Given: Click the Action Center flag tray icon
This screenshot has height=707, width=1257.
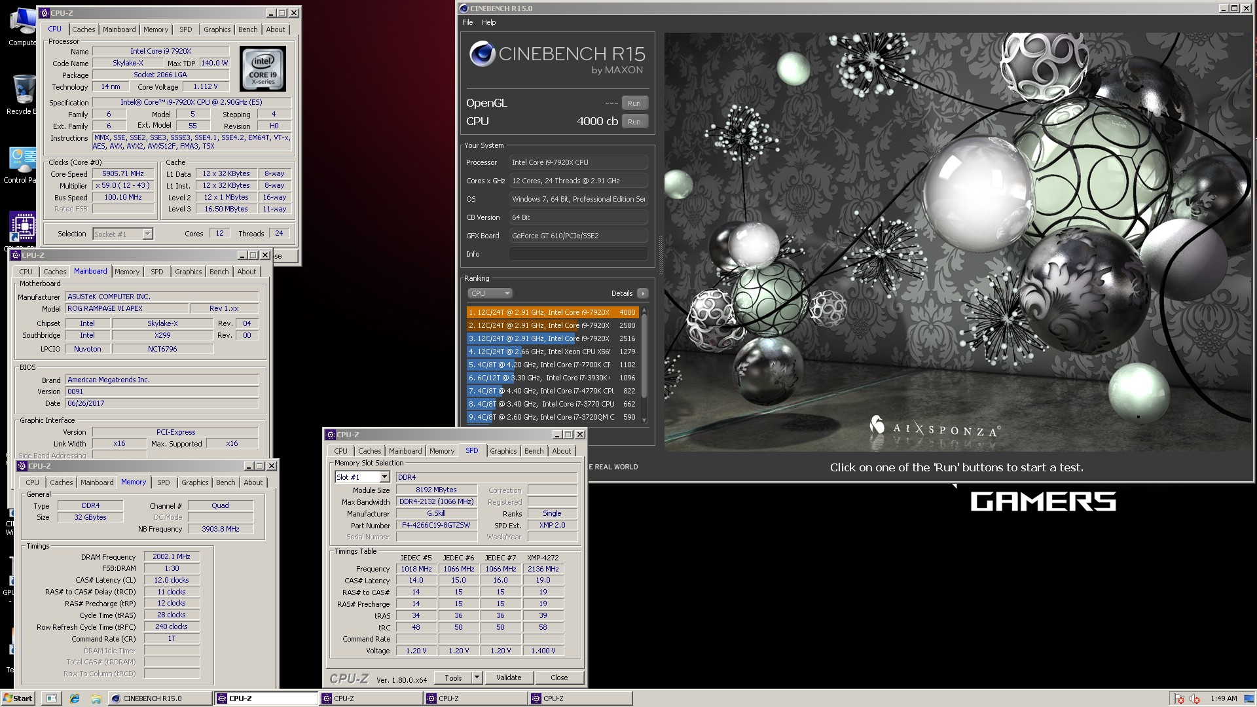Looking at the screenshot, I should pyautogui.click(x=1179, y=698).
